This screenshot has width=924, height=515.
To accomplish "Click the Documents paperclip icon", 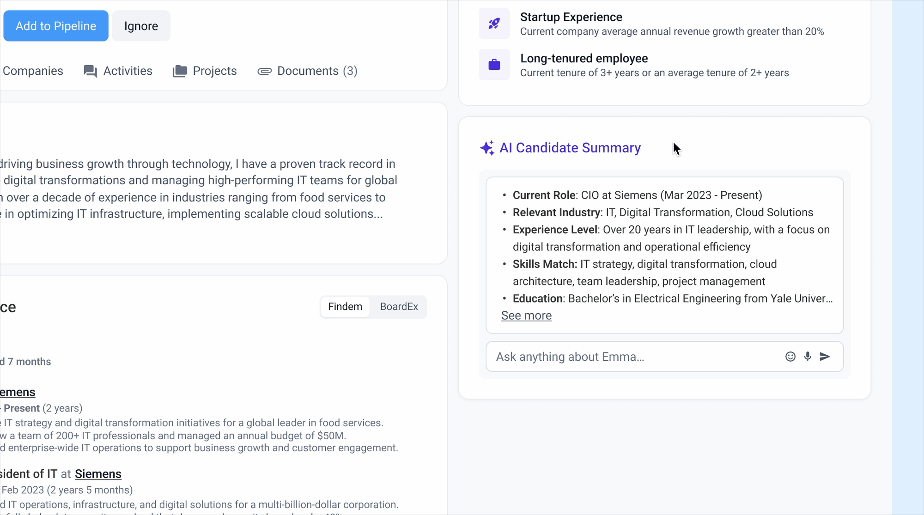I will coord(264,71).
